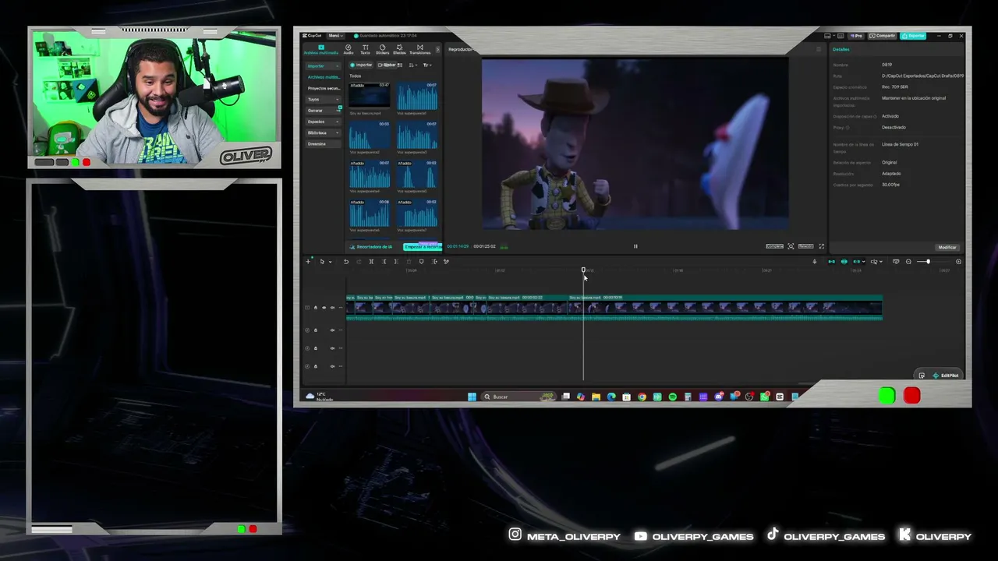
Task: Toggle auto snapping in timeline
Action: point(844,262)
